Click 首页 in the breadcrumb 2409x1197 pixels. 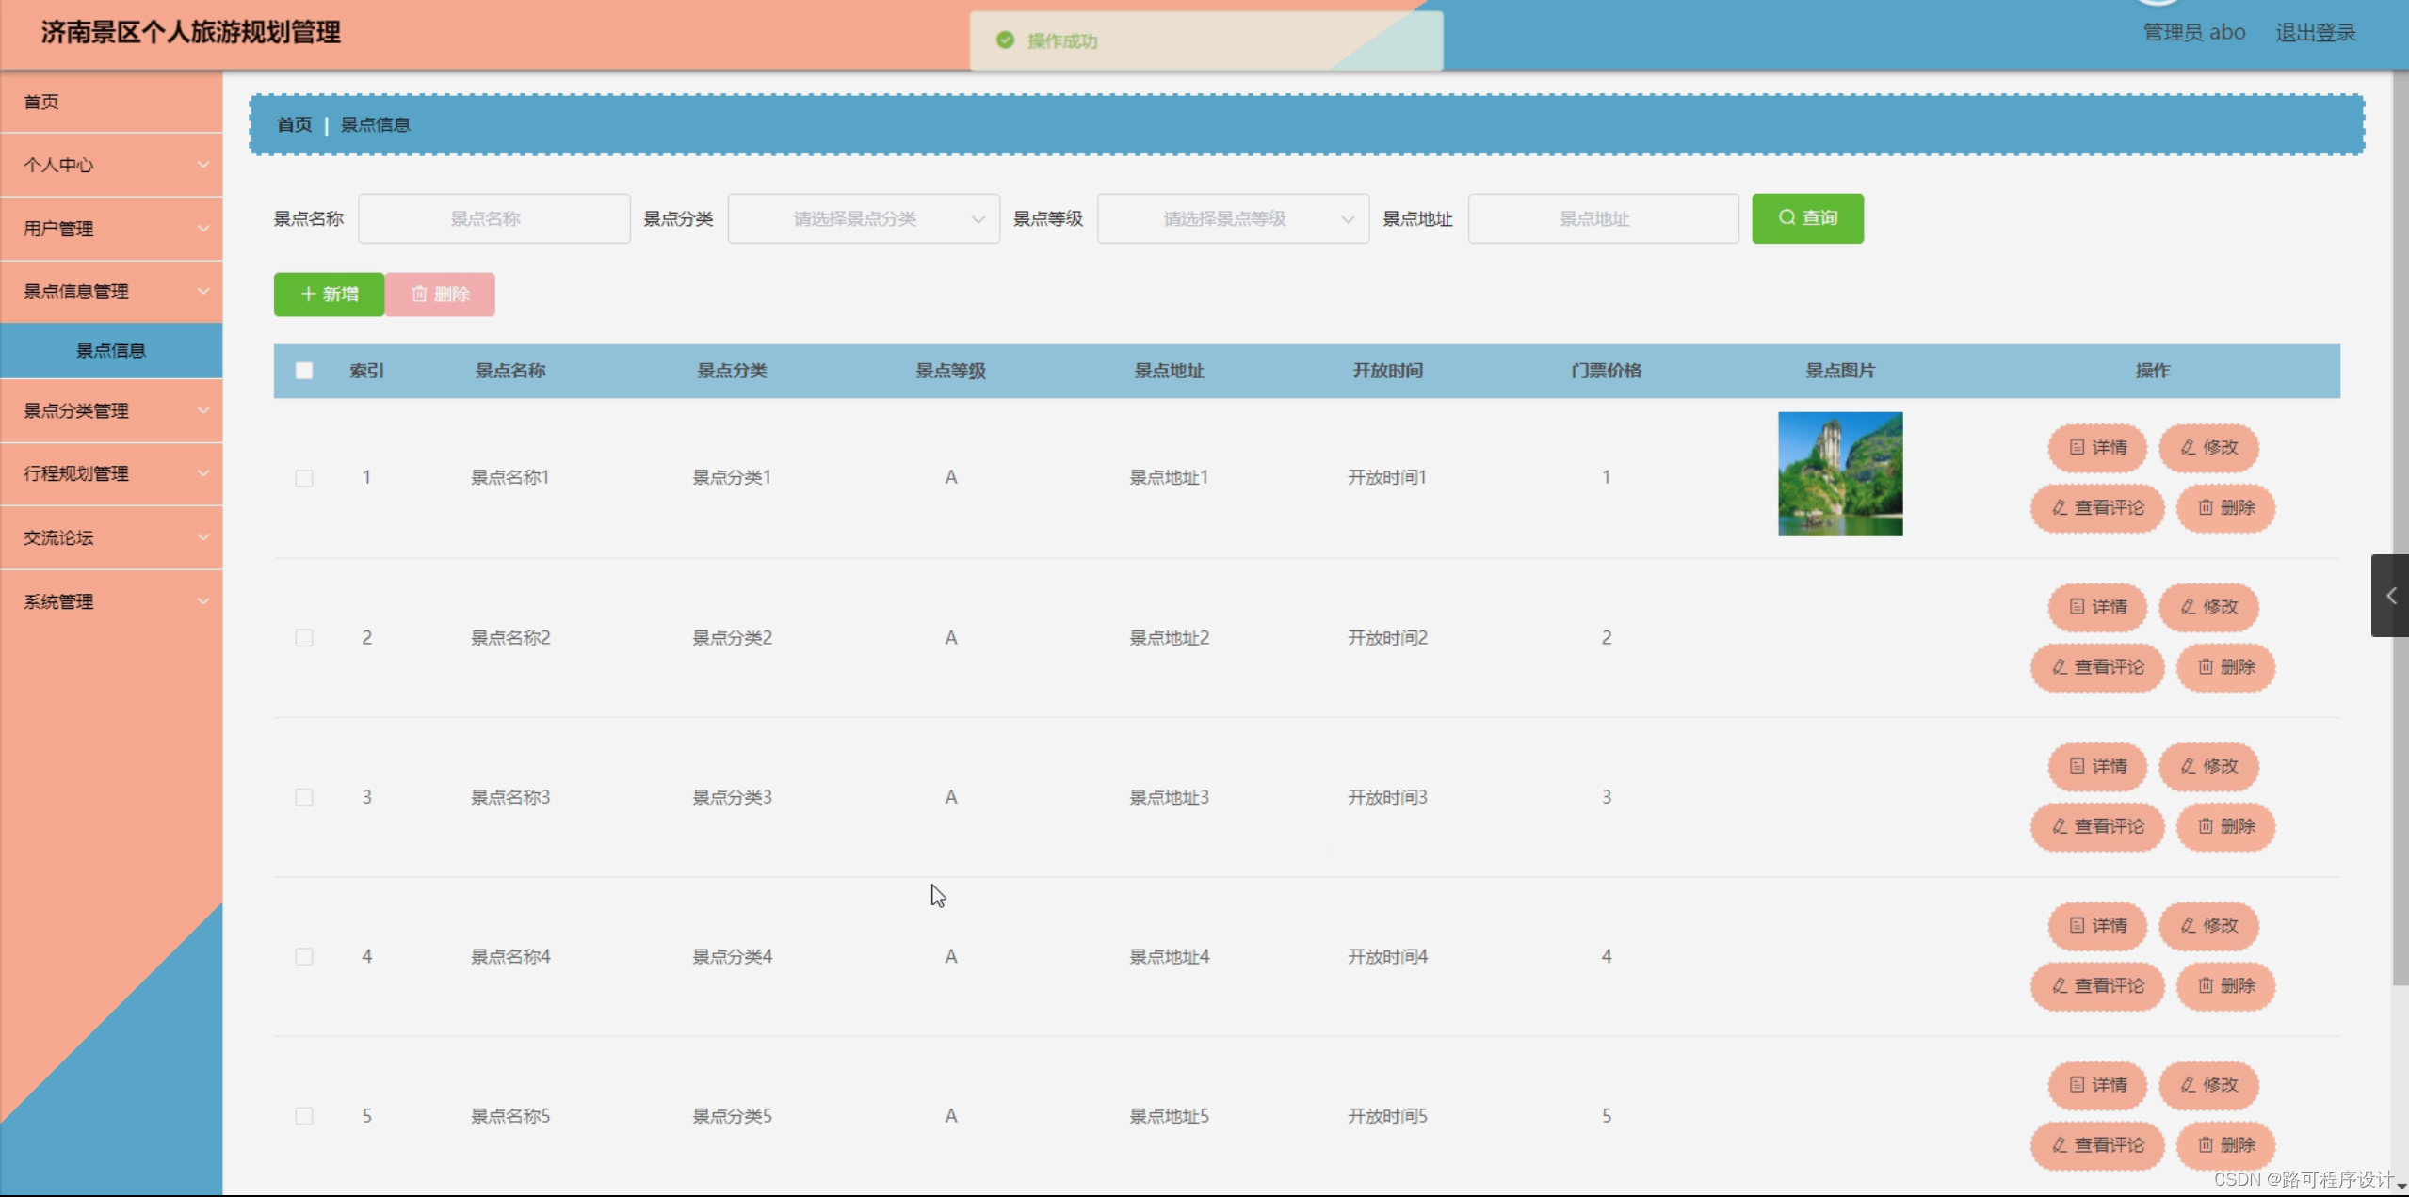click(294, 124)
